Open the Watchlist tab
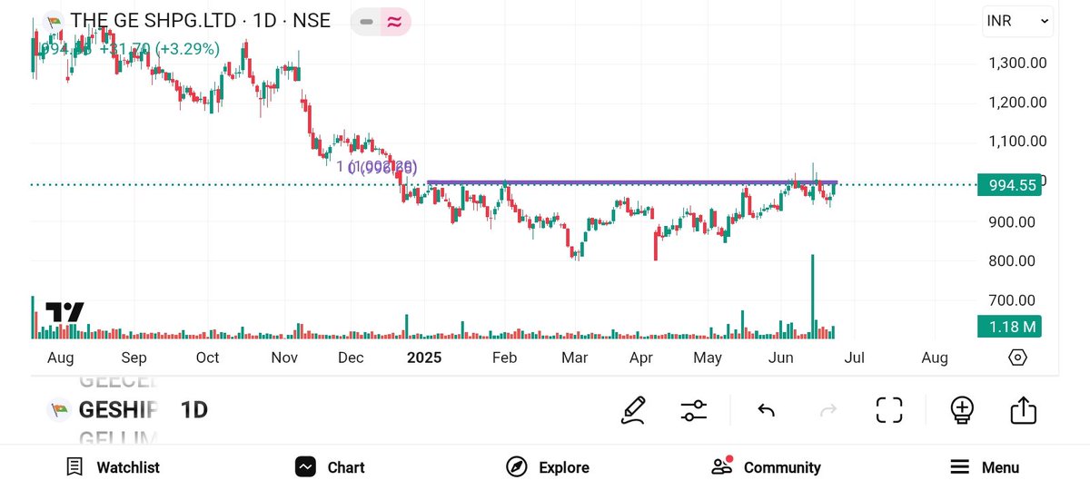The height and width of the screenshot is (490, 1090). click(x=113, y=467)
